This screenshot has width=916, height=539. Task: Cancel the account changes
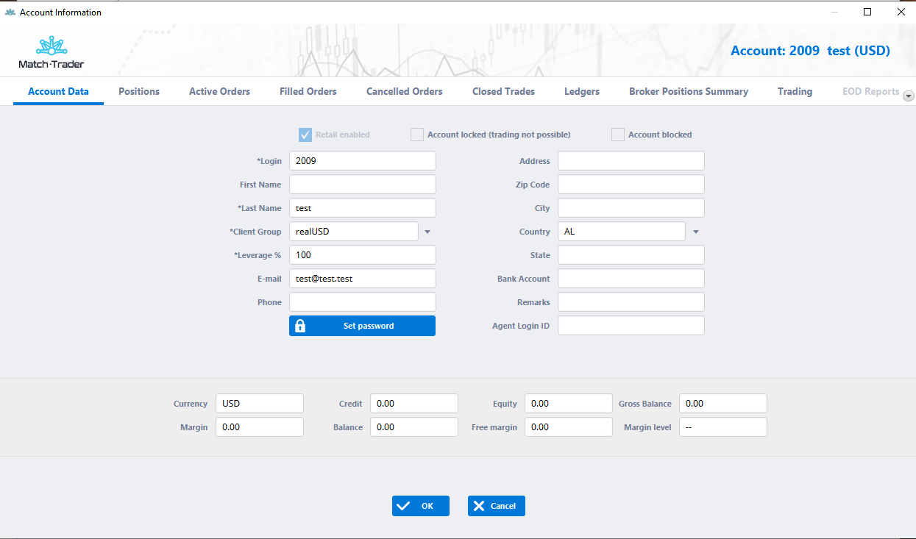(x=496, y=505)
